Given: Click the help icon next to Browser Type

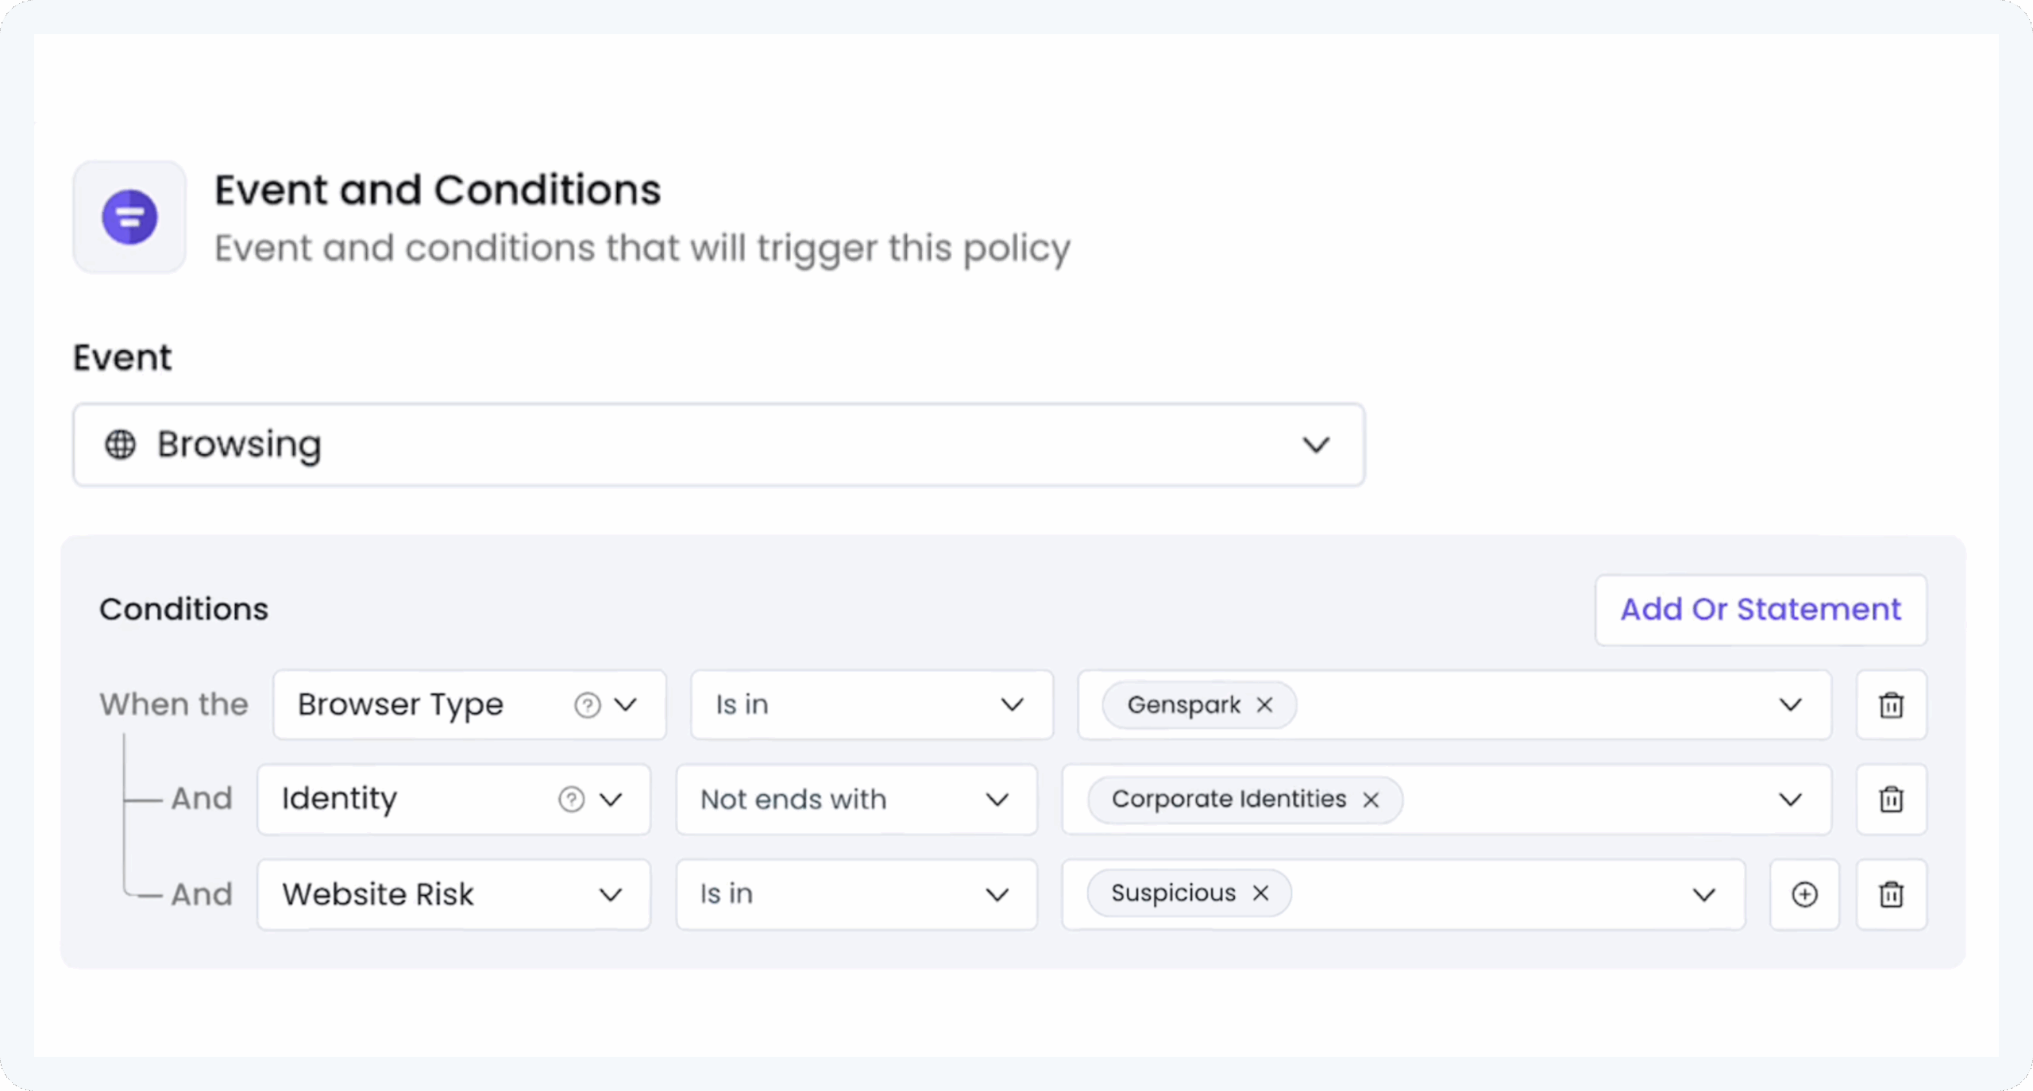Looking at the screenshot, I should pos(588,705).
